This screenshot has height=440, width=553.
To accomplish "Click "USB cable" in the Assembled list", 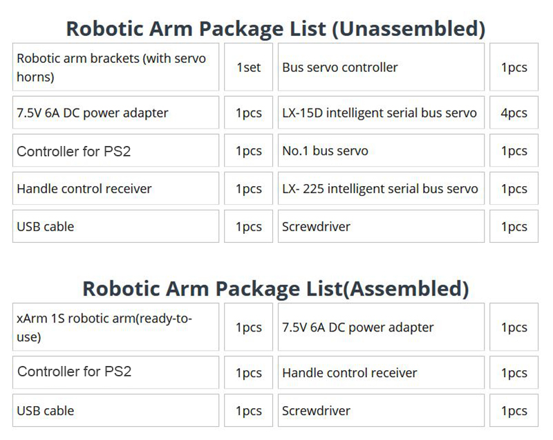I will [115, 410].
